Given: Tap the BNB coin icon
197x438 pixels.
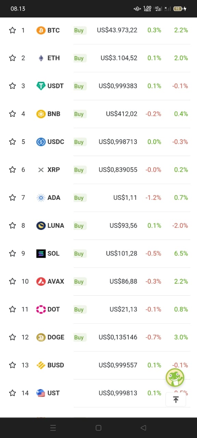Looking at the screenshot, I should click(41, 114).
